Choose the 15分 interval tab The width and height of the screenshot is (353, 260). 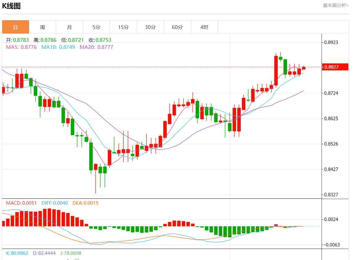pos(123,27)
